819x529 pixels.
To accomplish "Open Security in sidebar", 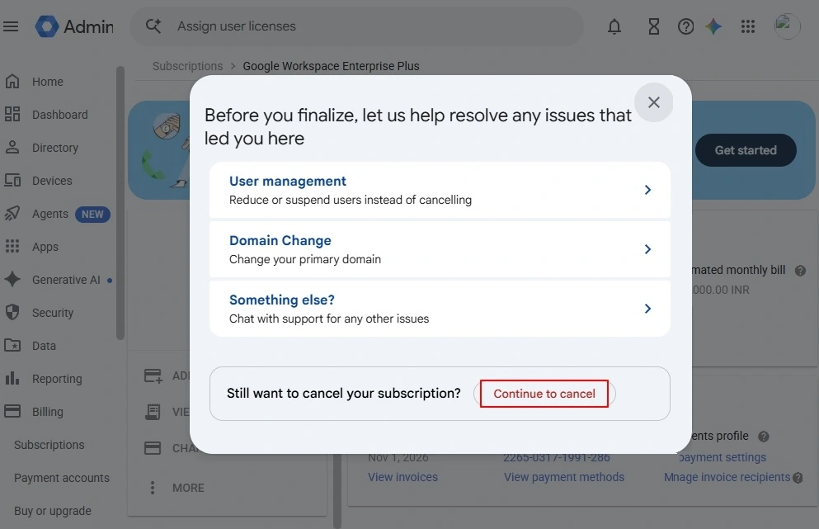I will 53,313.
